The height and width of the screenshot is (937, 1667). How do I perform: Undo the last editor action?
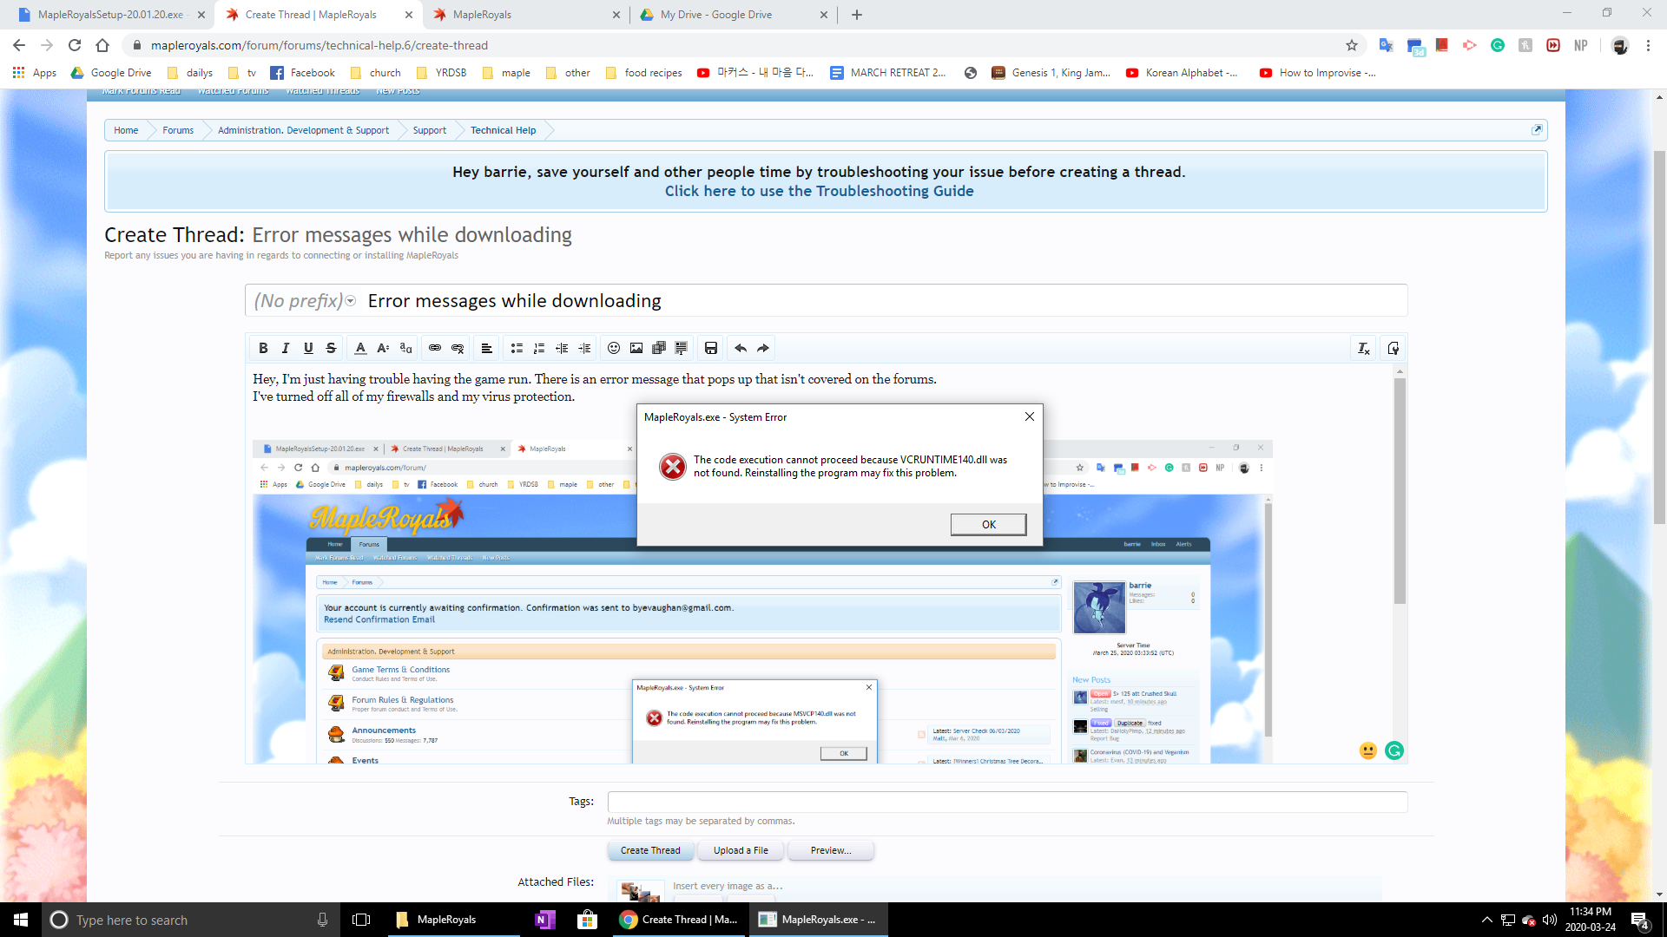click(x=741, y=348)
